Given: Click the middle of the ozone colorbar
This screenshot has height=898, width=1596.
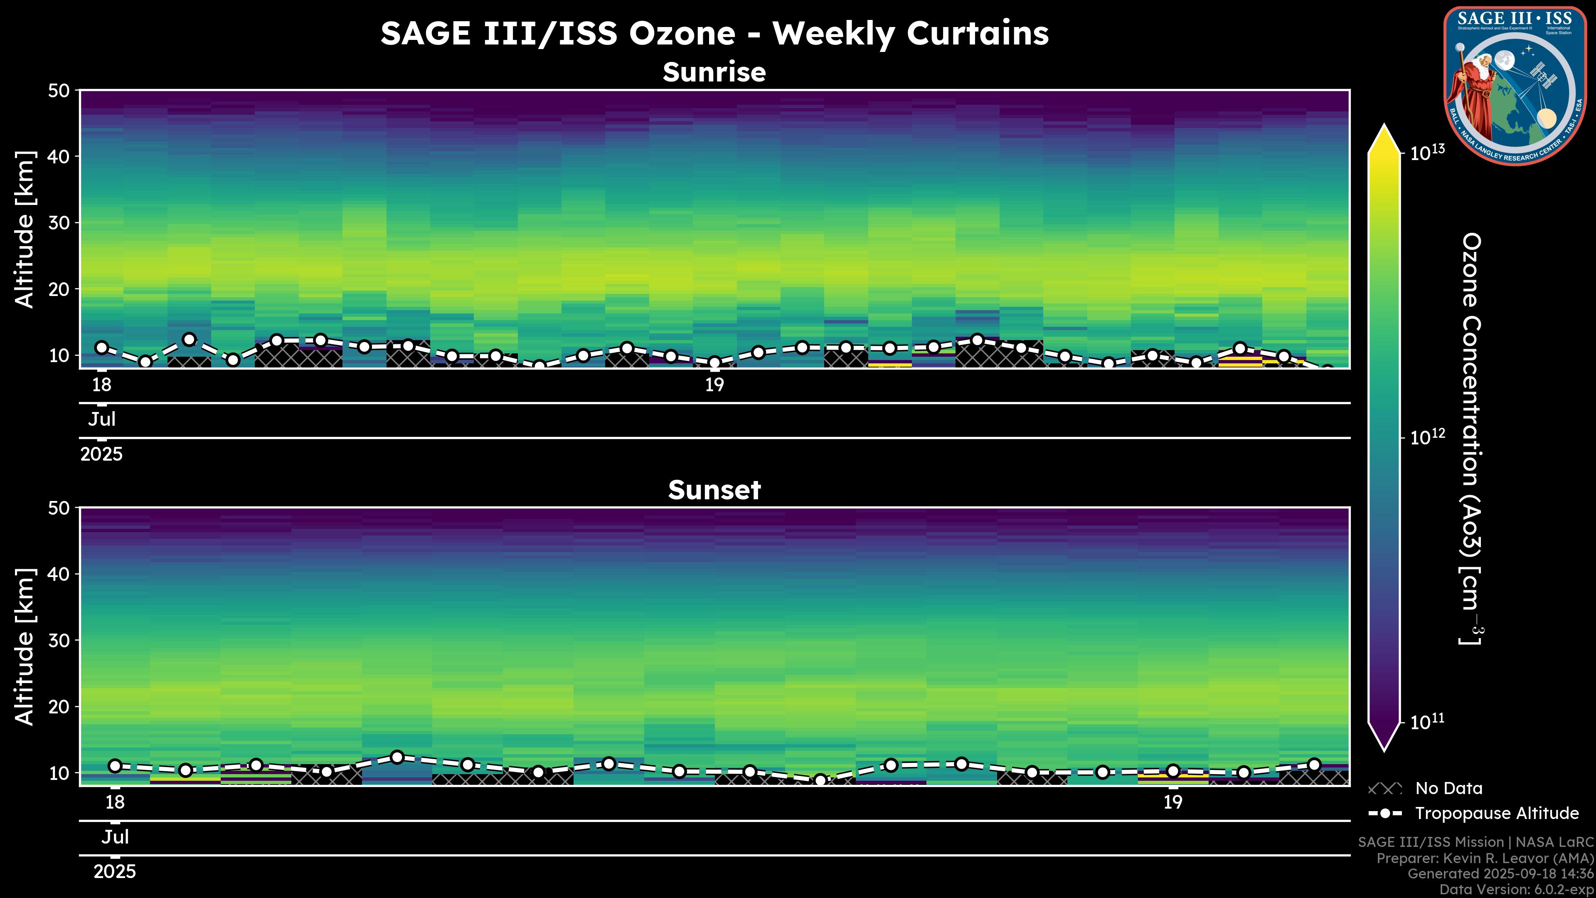Looking at the screenshot, I should tap(1385, 437).
